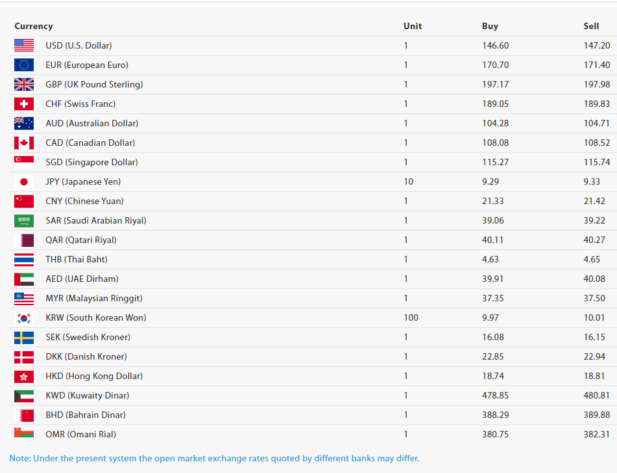Click the Japanese flag icon

point(24,181)
